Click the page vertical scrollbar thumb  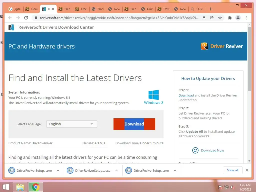pos(249,59)
